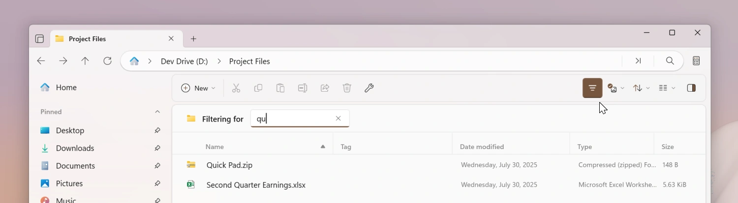Viewport: 738px width, 203px height.
Task: Expand the Sort options dropdown
Action: coord(641,88)
